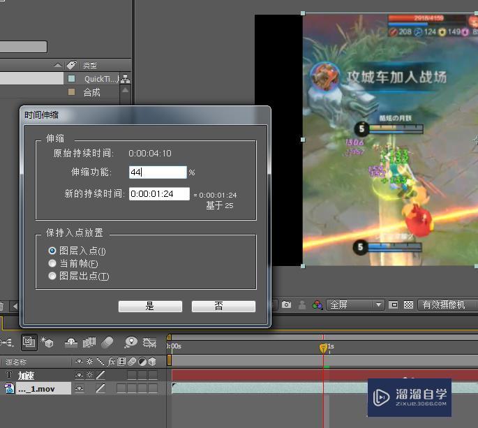
Task: Open brainstorm lightbulb icon
Action: point(131,342)
